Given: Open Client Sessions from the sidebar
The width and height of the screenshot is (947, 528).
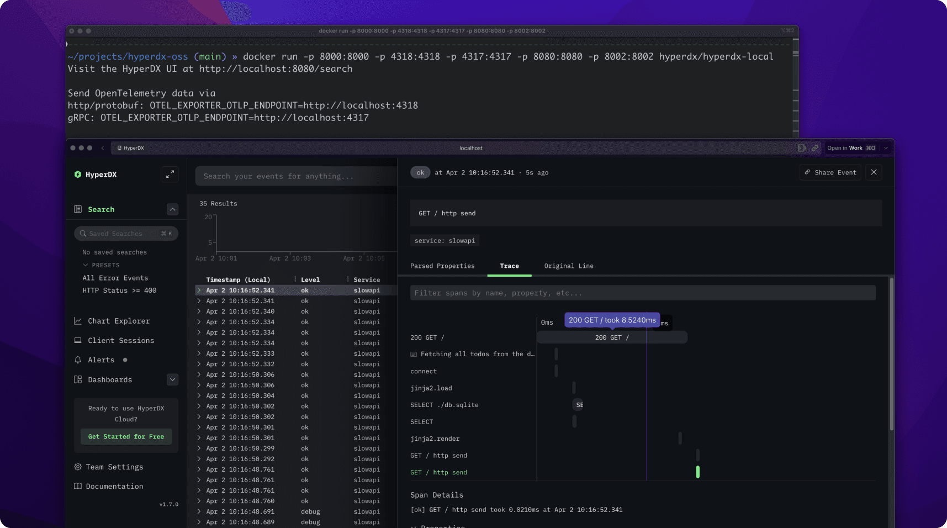Looking at the screenshot, I should [121, 341].
